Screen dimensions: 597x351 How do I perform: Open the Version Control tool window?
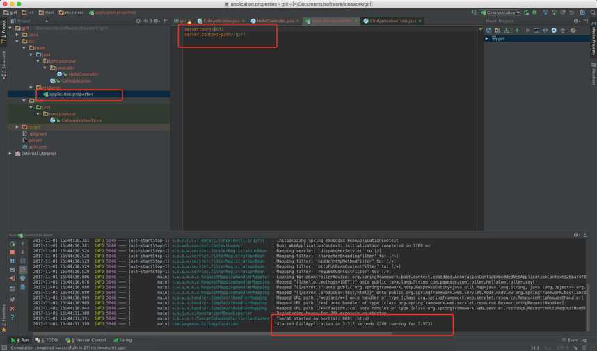pyautogui.click(x=86, y=341)
